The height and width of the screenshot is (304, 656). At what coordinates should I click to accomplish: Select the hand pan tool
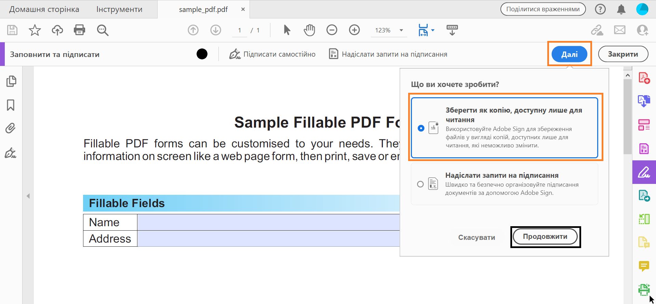[309, 30]
